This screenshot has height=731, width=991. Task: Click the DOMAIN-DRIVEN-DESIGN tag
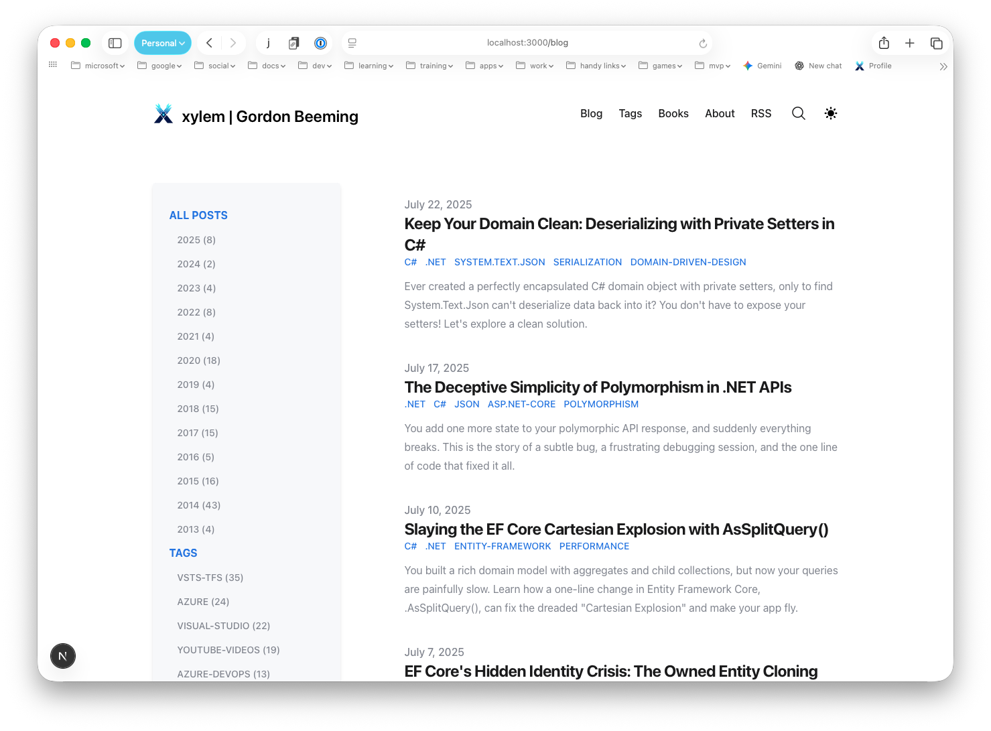688,262
